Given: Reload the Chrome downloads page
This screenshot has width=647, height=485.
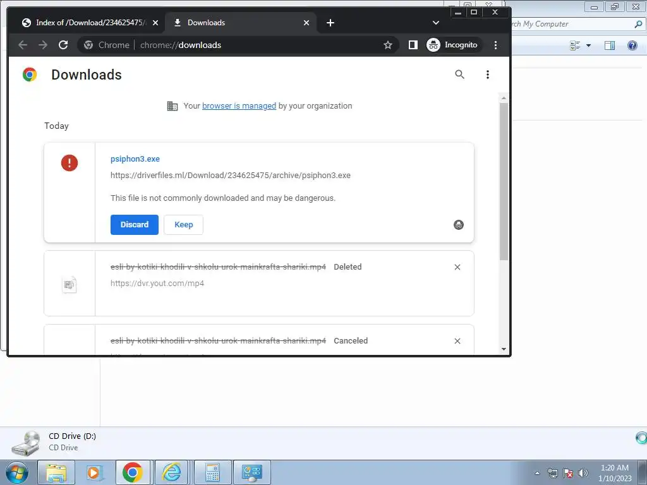Looking at the screenshot, I should (x=63, y=45).
